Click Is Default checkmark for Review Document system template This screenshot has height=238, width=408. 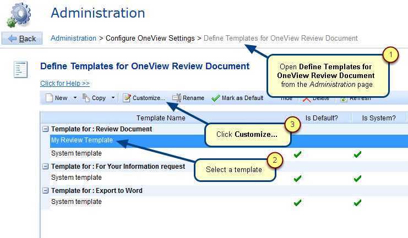click(x=298, y=154)
